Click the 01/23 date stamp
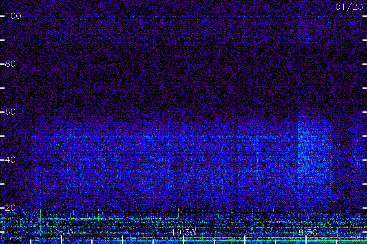The height and width of the screenshot is (244, 367). tap(349, 7)
